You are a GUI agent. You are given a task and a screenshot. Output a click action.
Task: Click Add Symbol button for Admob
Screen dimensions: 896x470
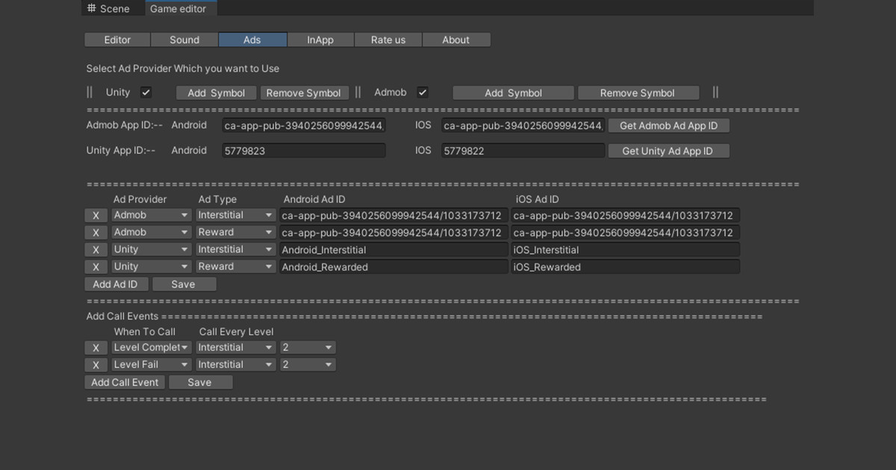[514, 93]
